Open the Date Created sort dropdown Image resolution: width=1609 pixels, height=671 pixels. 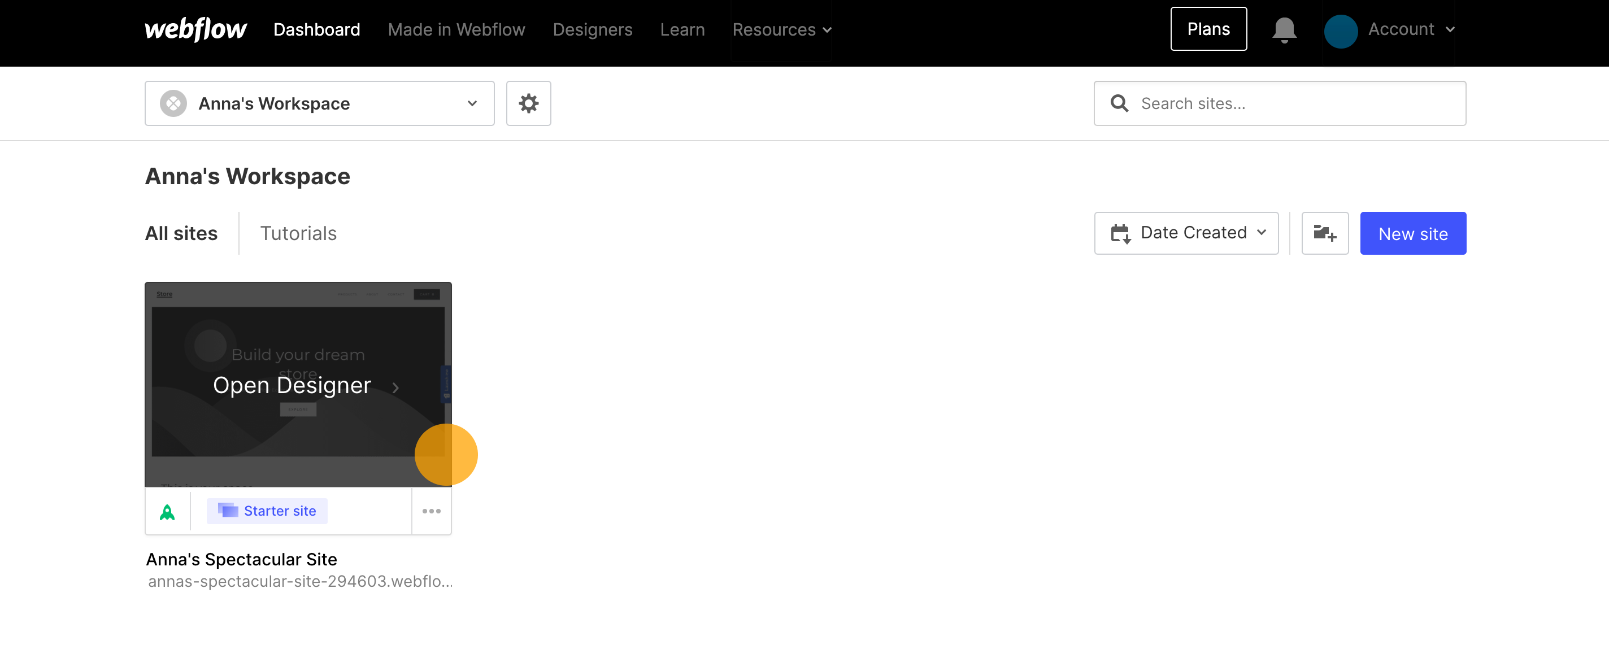pyautogui.click(x=1186, y=233)
